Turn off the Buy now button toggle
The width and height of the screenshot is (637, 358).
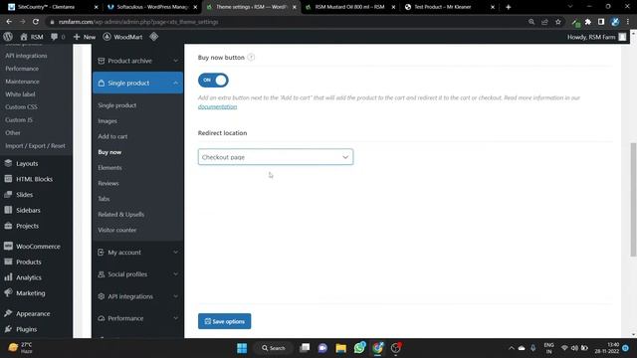click(213, 80)
